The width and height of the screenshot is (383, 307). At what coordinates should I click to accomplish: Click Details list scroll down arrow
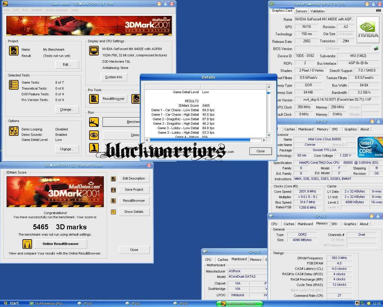[x=268, y=135]
